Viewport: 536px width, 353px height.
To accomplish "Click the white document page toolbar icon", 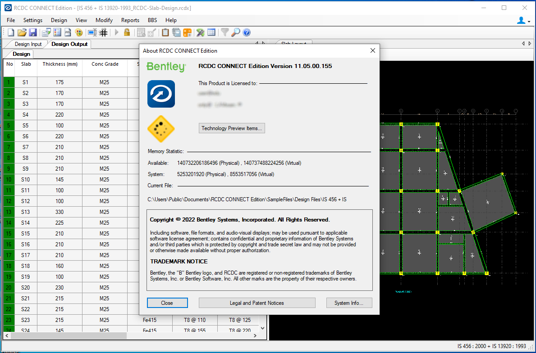I will [x=68, y=32].
